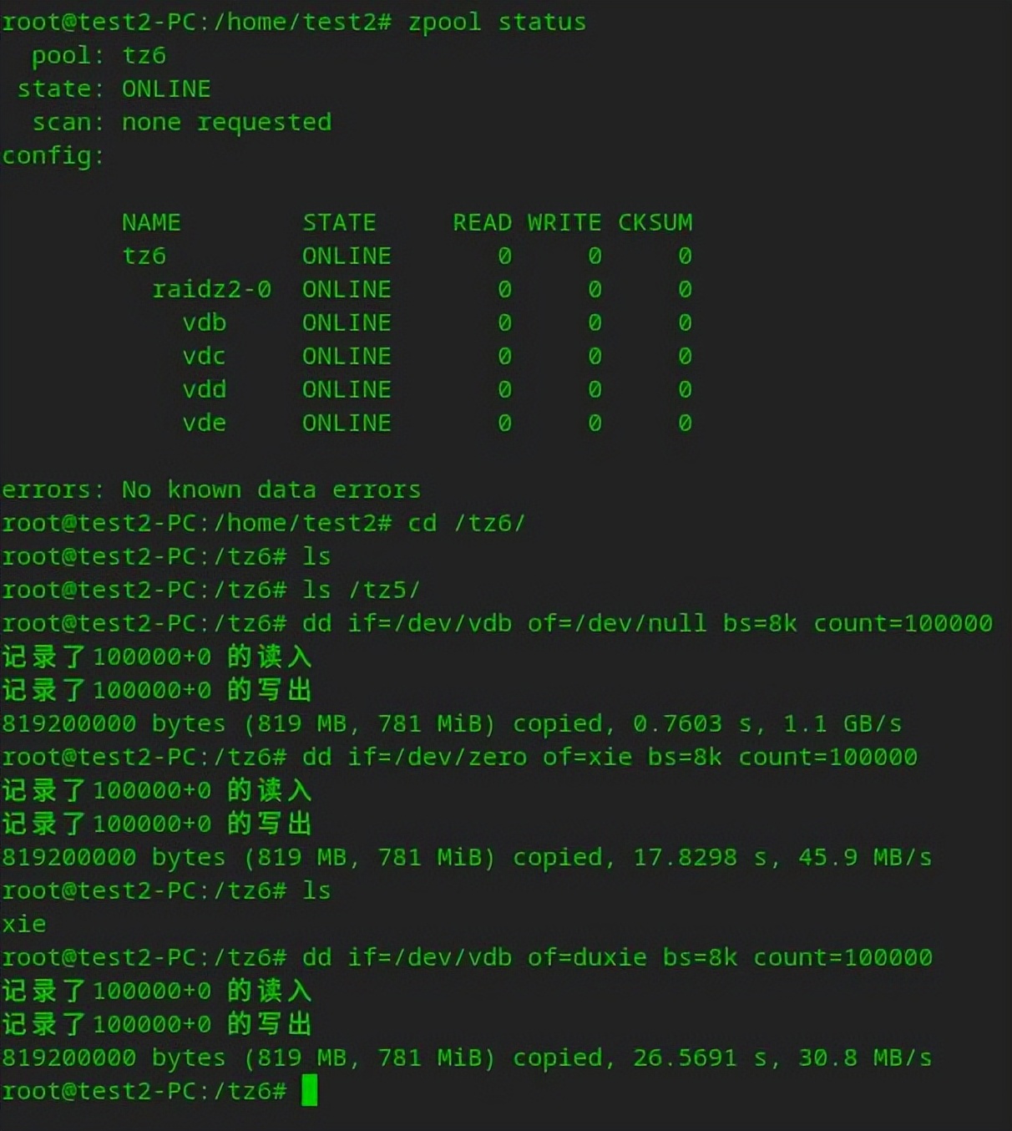
Task: Click the NAME column header
Action: pos(151,222)
